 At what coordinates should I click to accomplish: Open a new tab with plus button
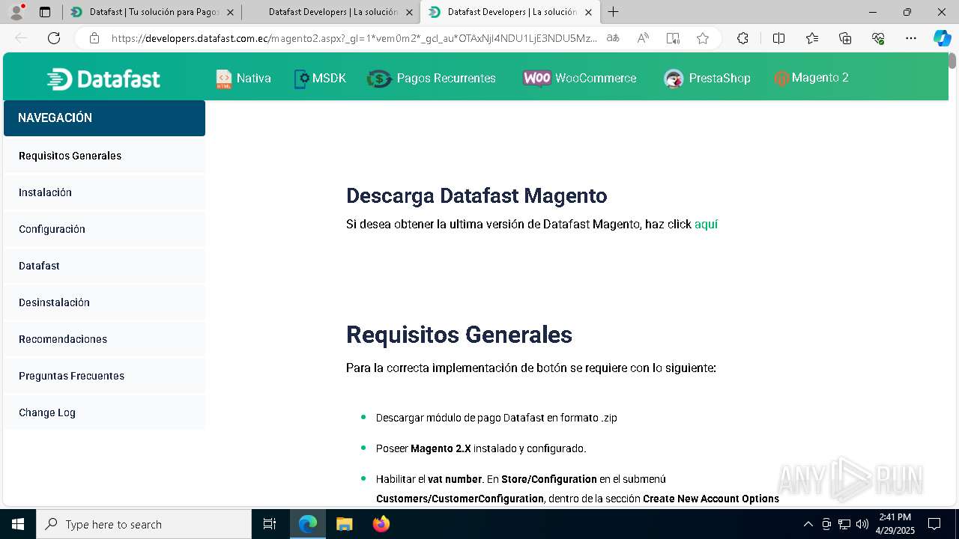pos(613,12)
